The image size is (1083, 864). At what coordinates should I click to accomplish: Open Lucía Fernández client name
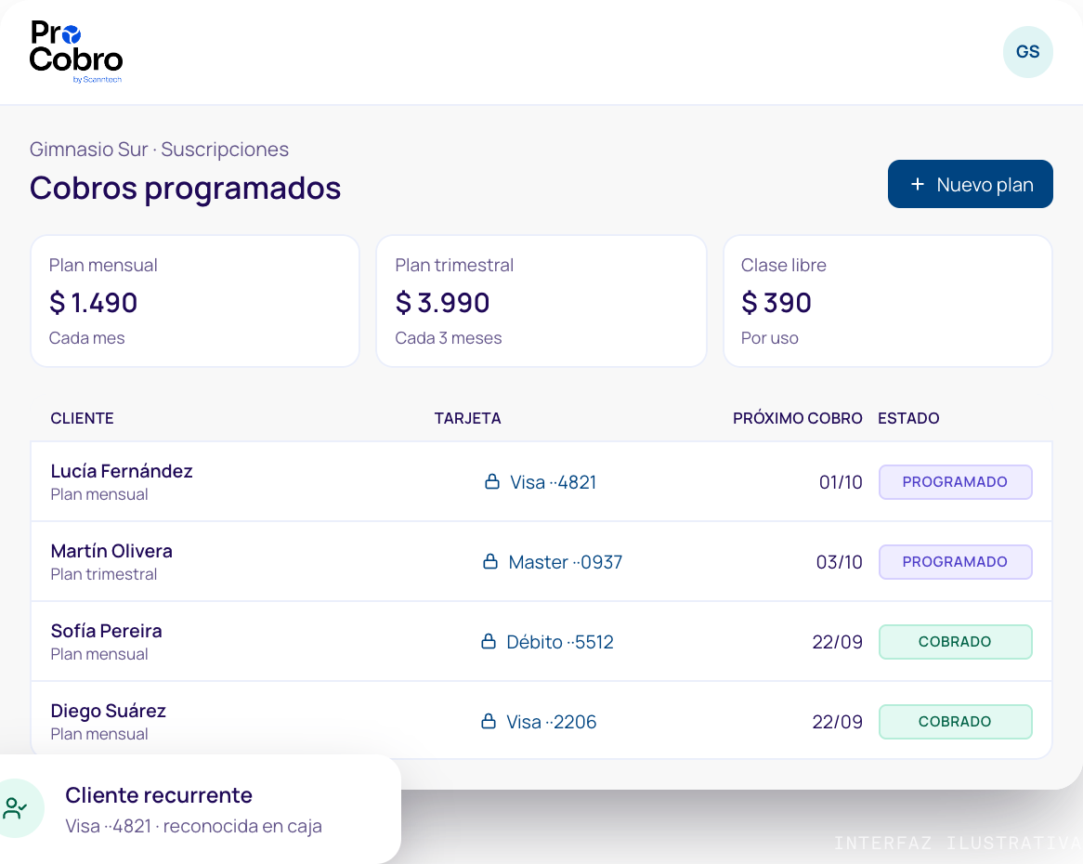tap(122, 471)
